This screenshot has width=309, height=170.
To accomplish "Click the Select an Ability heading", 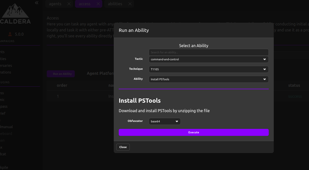I will pos(194,46).
